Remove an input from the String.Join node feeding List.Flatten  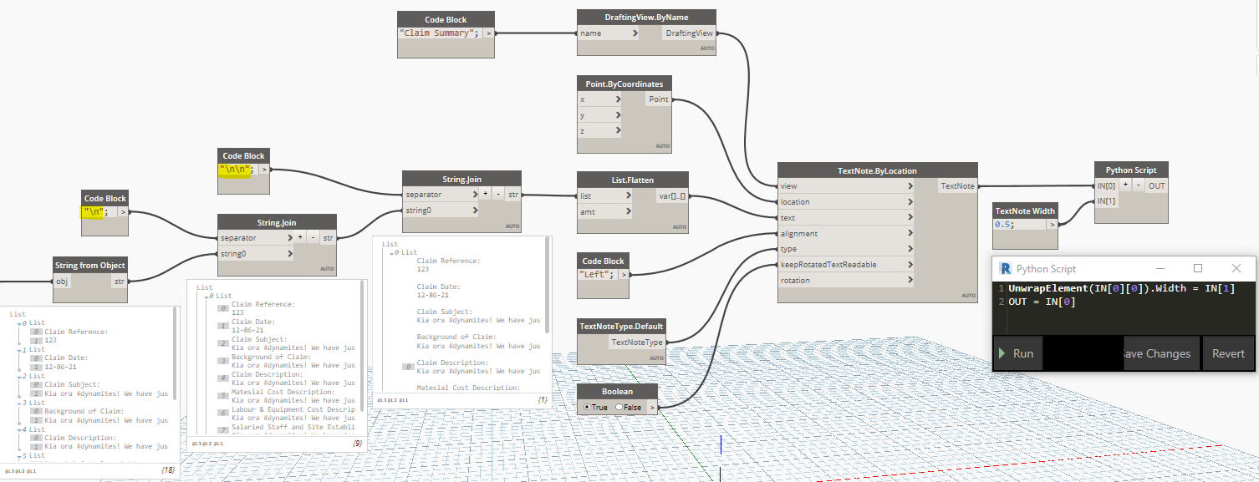click(x=498, y=194)
